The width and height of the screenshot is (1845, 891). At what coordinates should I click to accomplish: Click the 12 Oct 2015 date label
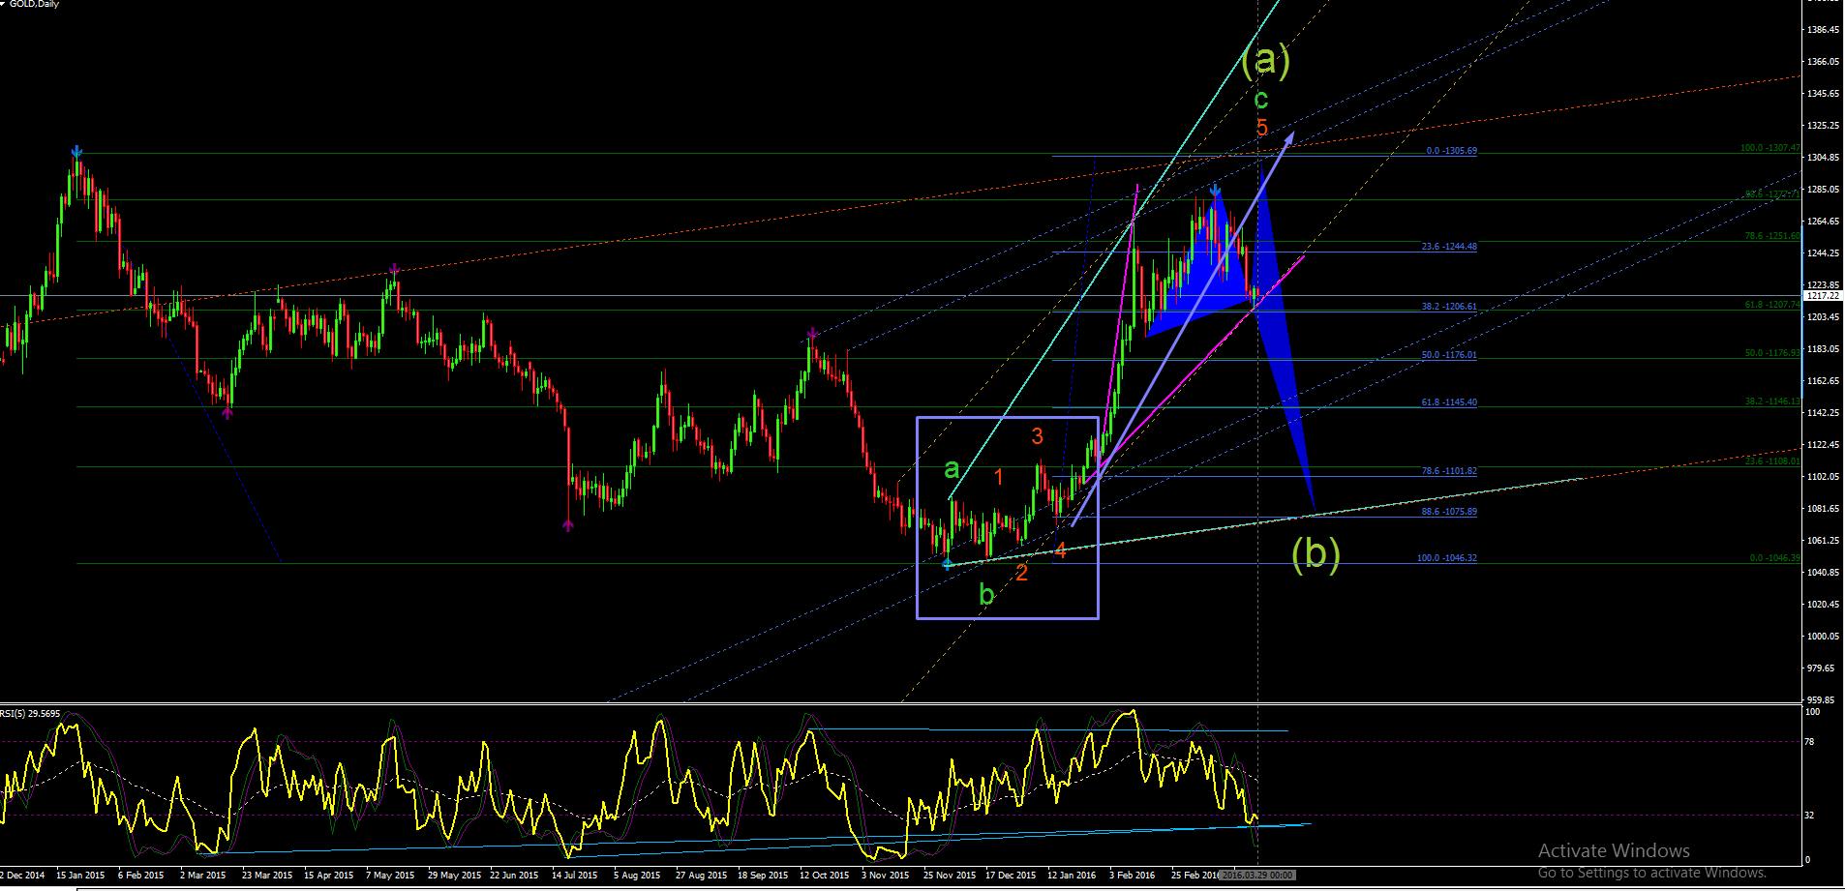click(x=824, y=876)
